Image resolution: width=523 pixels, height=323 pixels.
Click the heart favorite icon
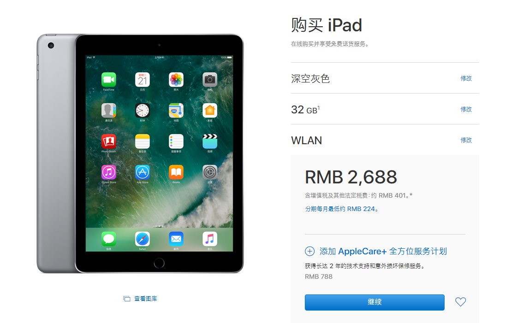pyautogui.click(x=460, y=302)
